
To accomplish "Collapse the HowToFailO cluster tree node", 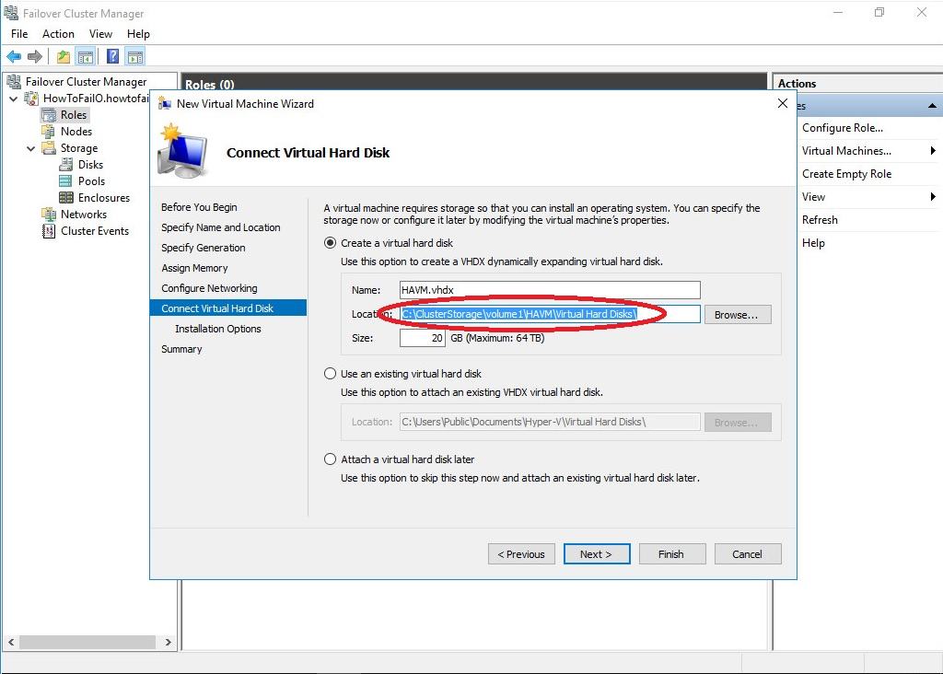I will [x=13, y=99].
